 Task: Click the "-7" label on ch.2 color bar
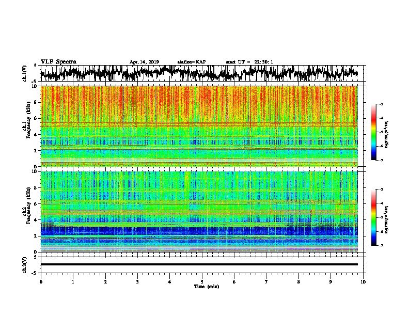point(381,245)
